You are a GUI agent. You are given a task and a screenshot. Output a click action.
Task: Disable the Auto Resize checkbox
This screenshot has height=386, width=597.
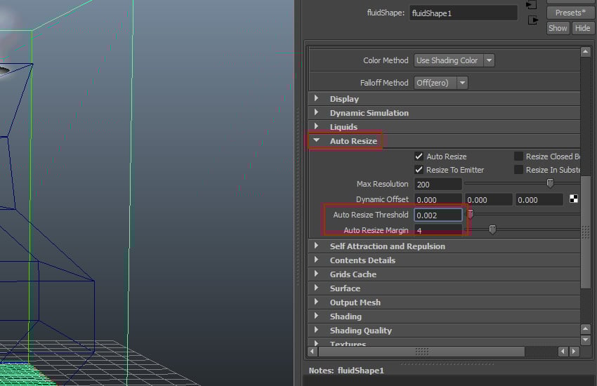[x=419, y=157]
